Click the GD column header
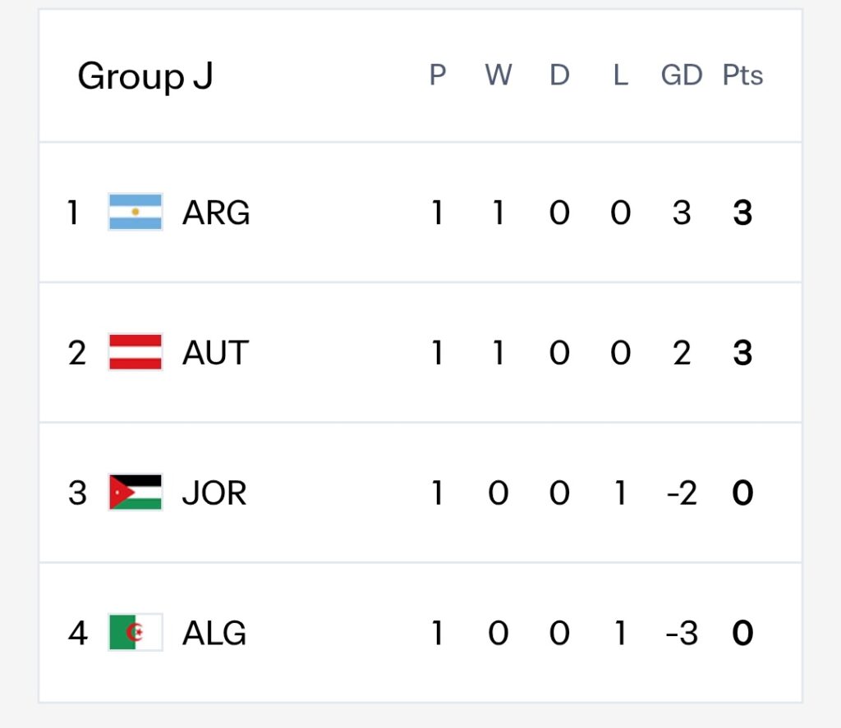Screen dimensions: 841x728 [x=682, y=75]
